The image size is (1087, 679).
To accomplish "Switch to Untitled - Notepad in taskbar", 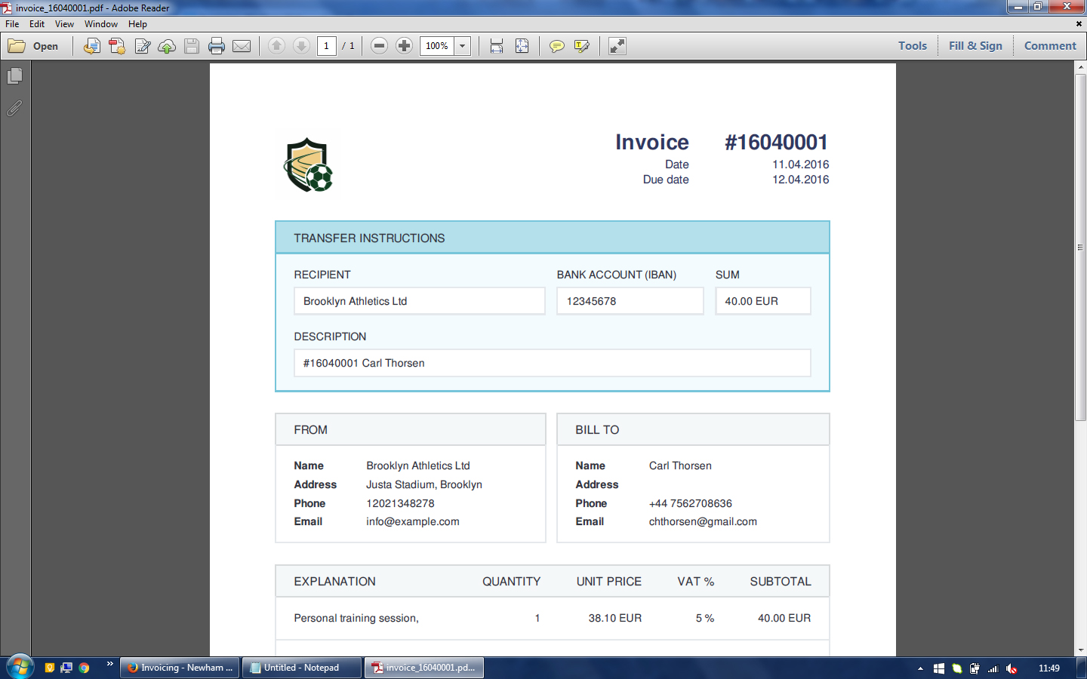I will point(302,668).
